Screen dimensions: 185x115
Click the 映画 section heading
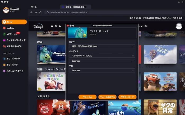coord(40,42)
